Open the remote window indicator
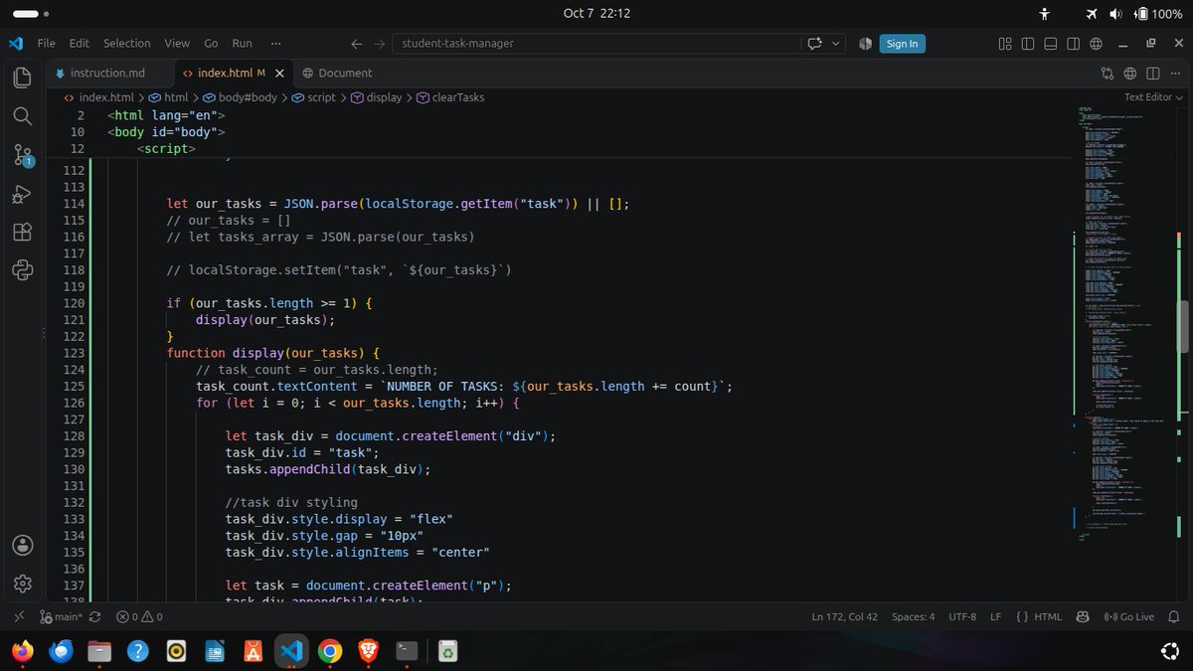This screenshot has width=1193, height=671. click(x=19, y=616)
